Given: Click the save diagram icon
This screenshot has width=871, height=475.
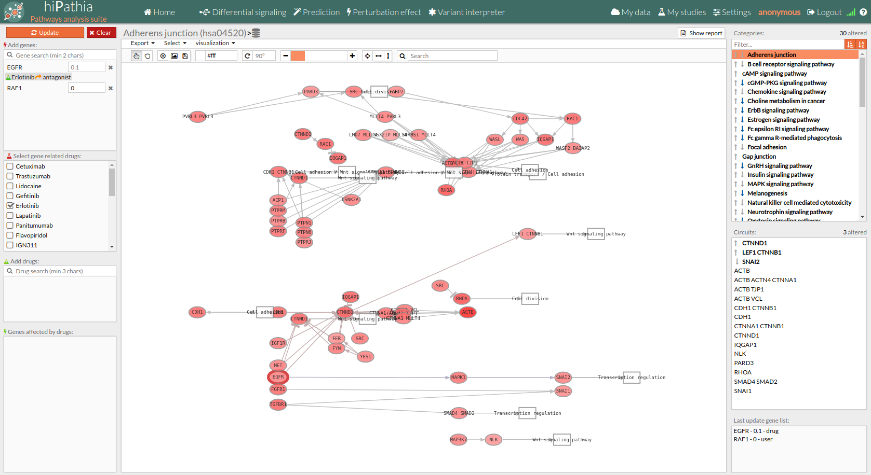Looking at the screenshot, I should [x=185, y=56].
